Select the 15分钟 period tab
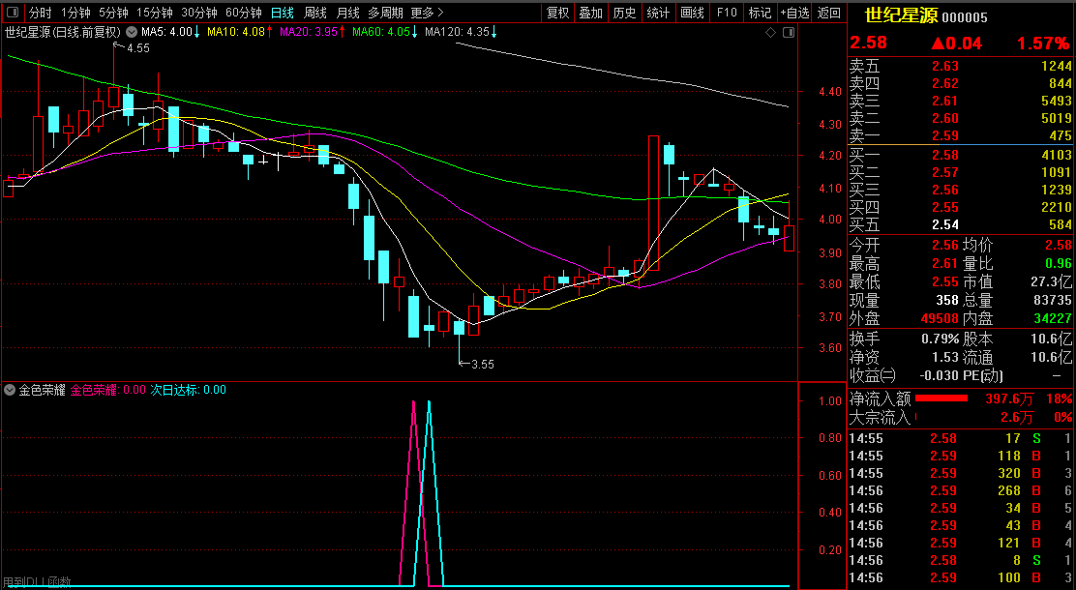 coord(155,13)
